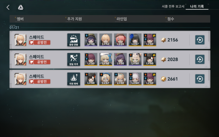This screenshot has height=137, width=219.
Task: Click the 라인업 column header
Action: click(121, 19)
